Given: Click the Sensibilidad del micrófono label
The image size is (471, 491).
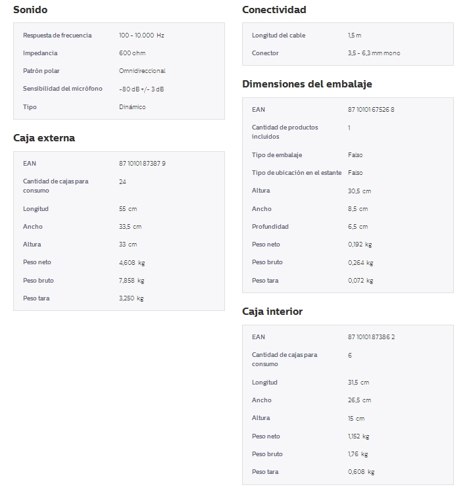Looking at the screenshot, I should click(x=62, y=89).
